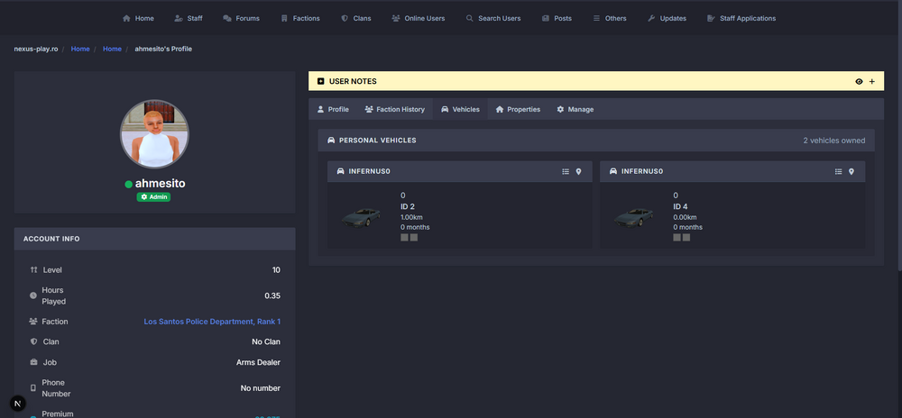Click first color swatch of vehicle ID 4
The width and height of the screenshot is (902, 418).
(x=677, y=237)
